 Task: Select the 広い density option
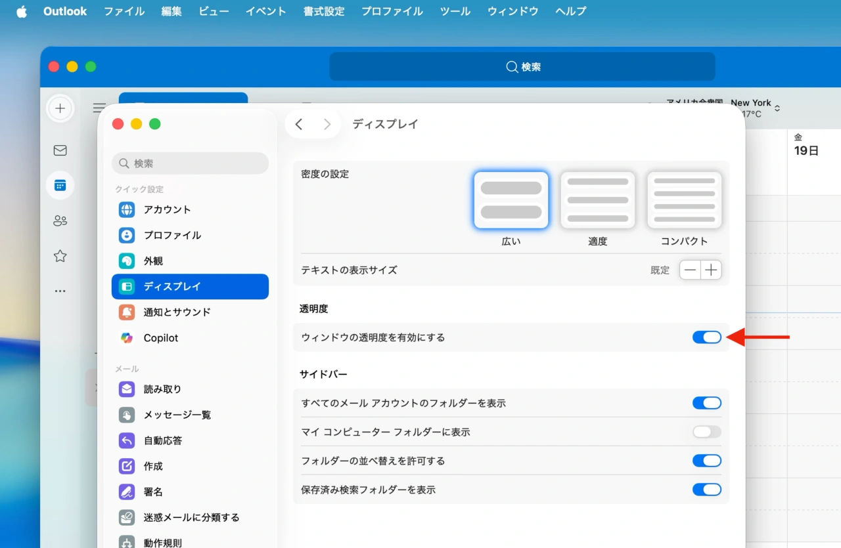(511, 200)
